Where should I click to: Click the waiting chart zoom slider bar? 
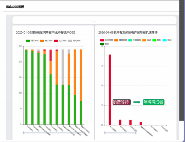[120, 133]
